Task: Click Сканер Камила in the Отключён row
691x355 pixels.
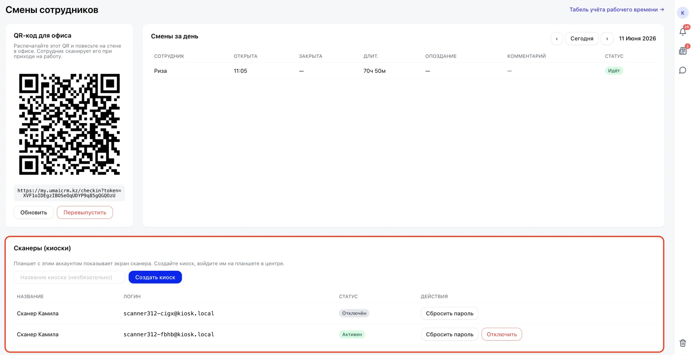Action: [x=38, y=314]
